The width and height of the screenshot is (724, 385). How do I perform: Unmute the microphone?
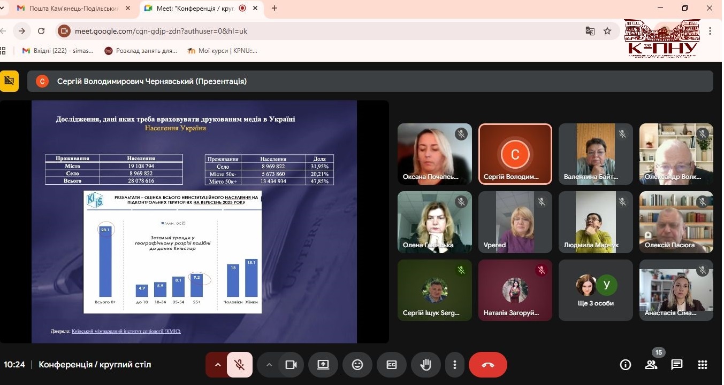click(240, 365)
